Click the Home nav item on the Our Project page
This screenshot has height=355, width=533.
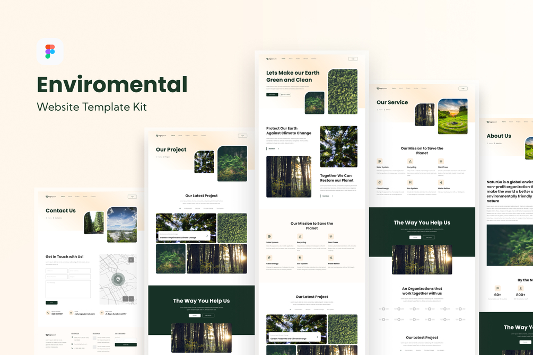click(173, 135)
